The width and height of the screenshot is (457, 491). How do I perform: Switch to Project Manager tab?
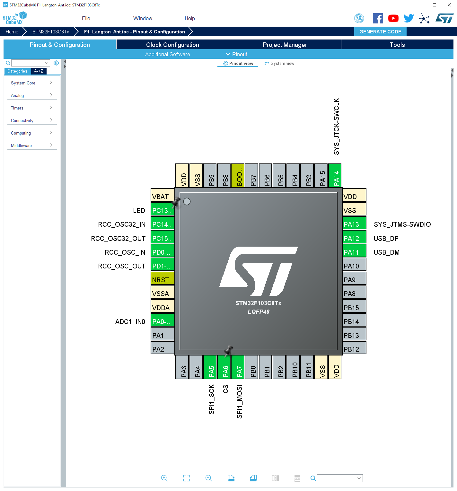(285, 45)
